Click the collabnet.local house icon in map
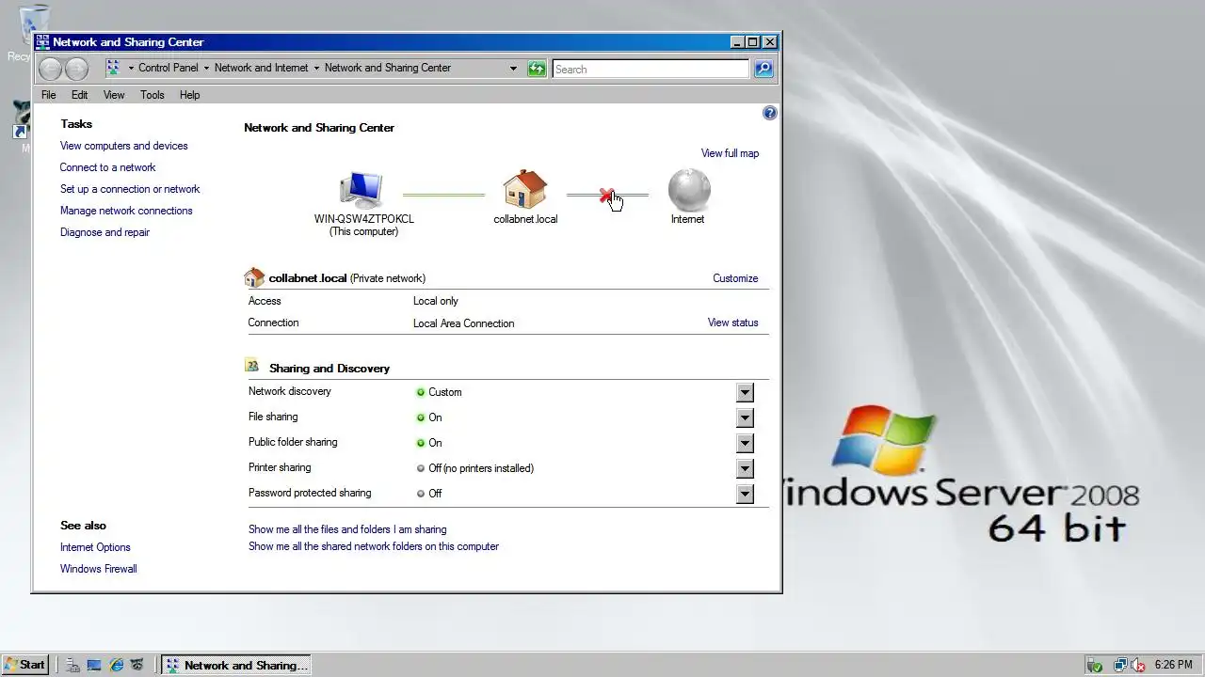 (524, 189)
